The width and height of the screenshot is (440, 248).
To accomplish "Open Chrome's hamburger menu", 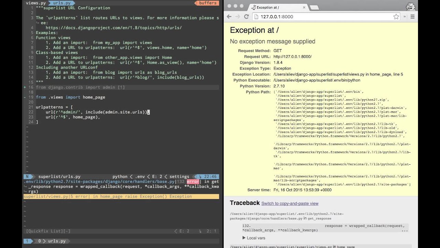I will 412,17.
